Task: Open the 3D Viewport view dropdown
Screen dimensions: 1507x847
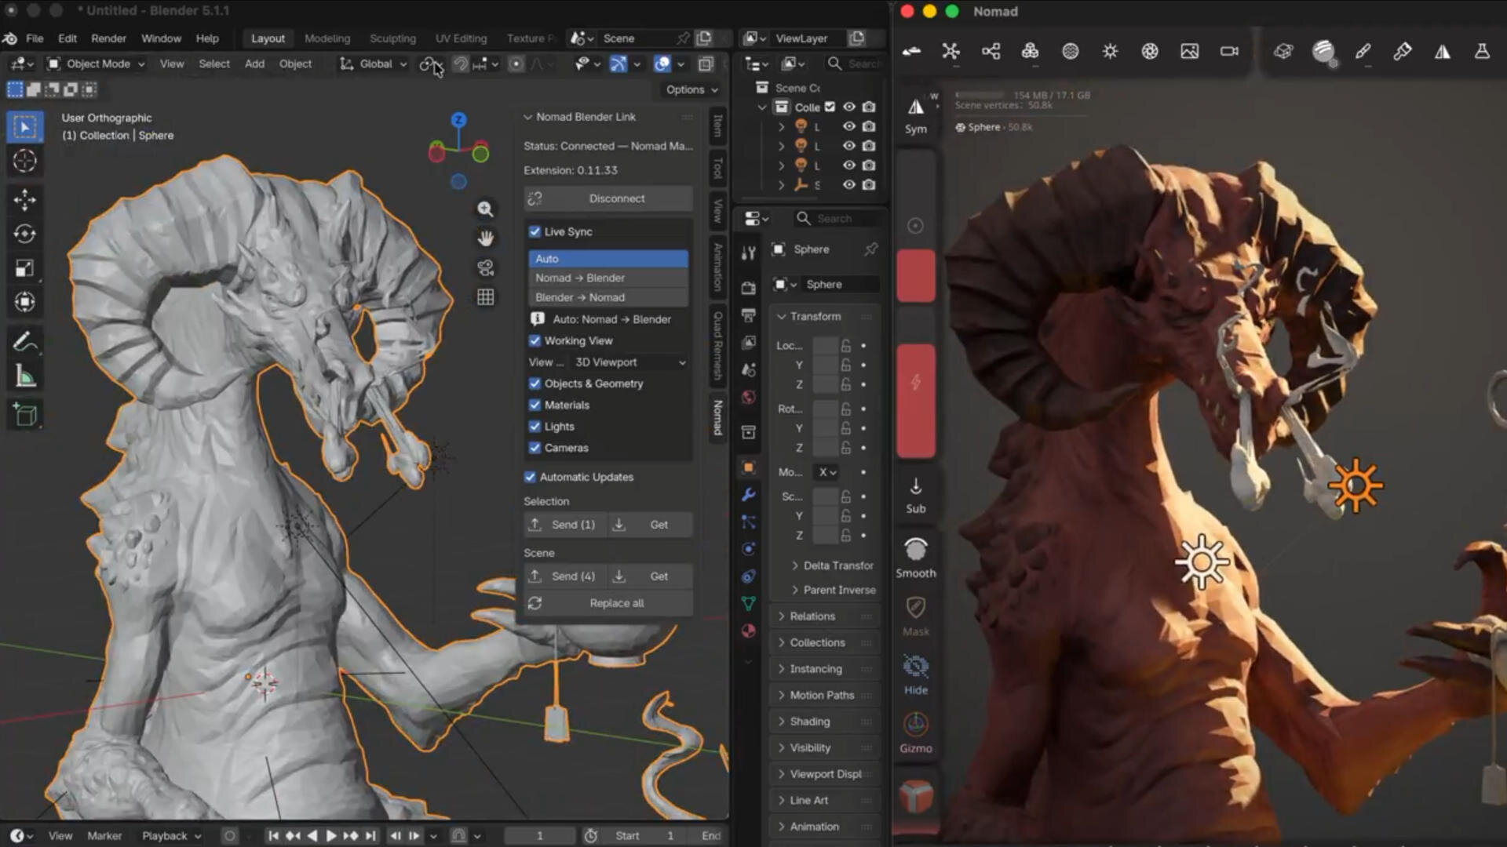Action: [629, 362]
